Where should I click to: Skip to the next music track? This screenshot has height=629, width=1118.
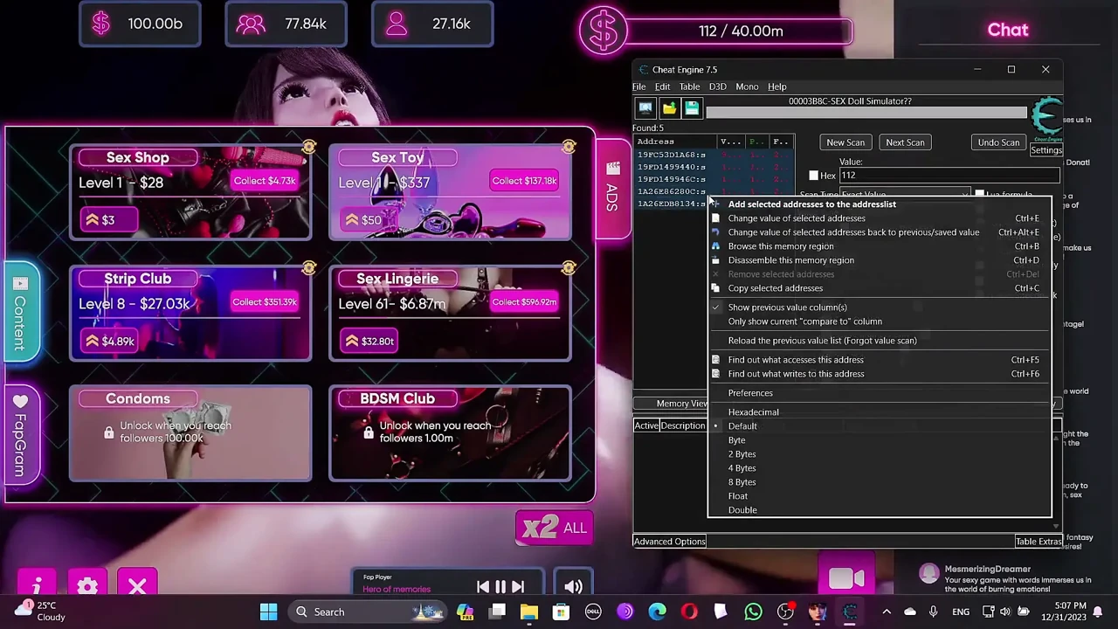click(x=518, y=588)
